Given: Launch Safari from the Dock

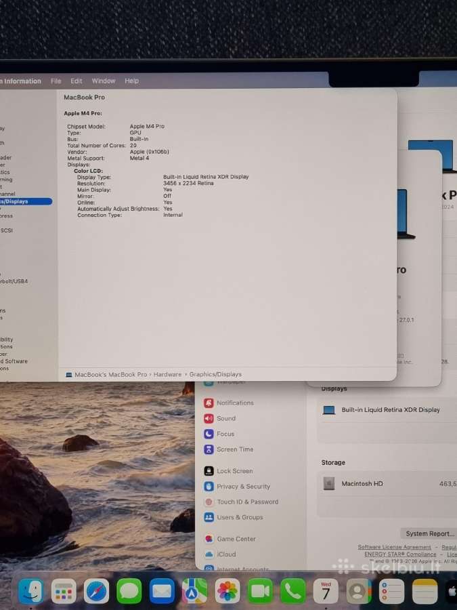Looking at the screenshot, I should pyautogui.click(x=96, y=591).
